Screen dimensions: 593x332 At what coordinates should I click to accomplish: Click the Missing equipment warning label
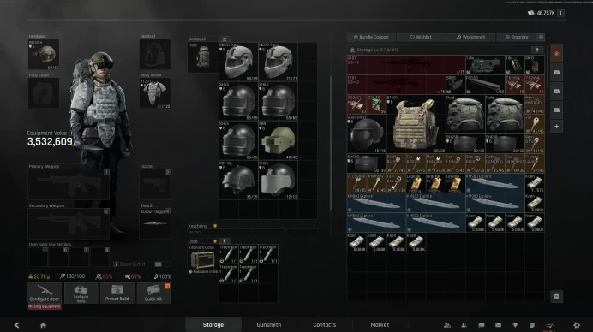pyautogui.click(x=45, y=306)
